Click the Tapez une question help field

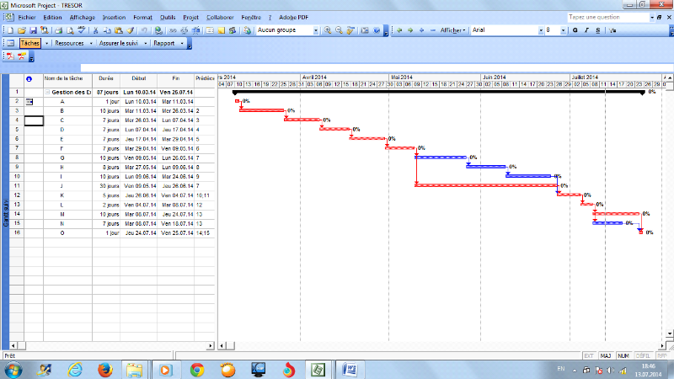tap(608, 17)
